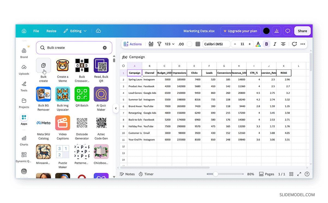
Task: Open the more options ellipsis menu
Action: click(x=303, y=44)
